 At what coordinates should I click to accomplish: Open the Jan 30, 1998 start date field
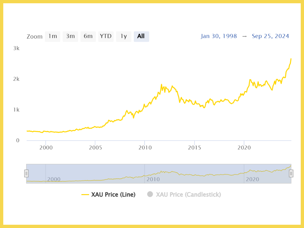[219, 36]
